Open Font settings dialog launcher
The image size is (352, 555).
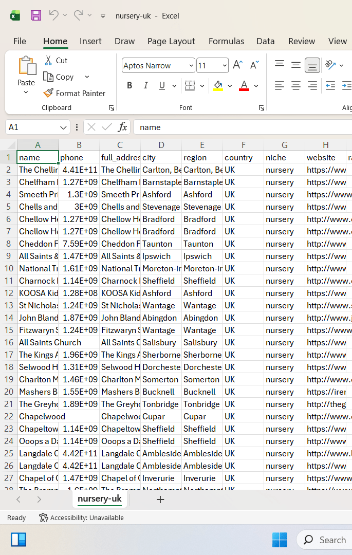pyautogui.click(x=262, y=108)
